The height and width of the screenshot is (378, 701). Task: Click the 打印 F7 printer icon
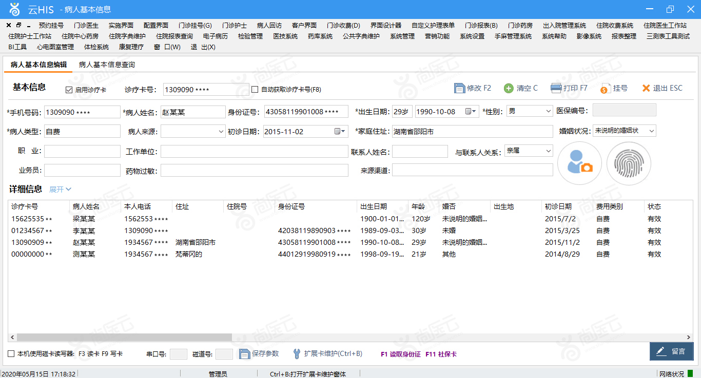click(x=556, y=88)
